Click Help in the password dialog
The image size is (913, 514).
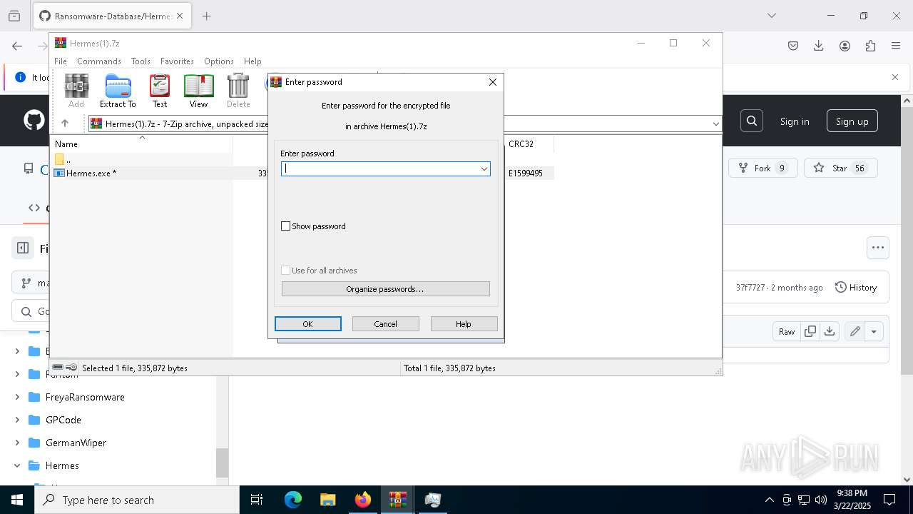point(464,324)
